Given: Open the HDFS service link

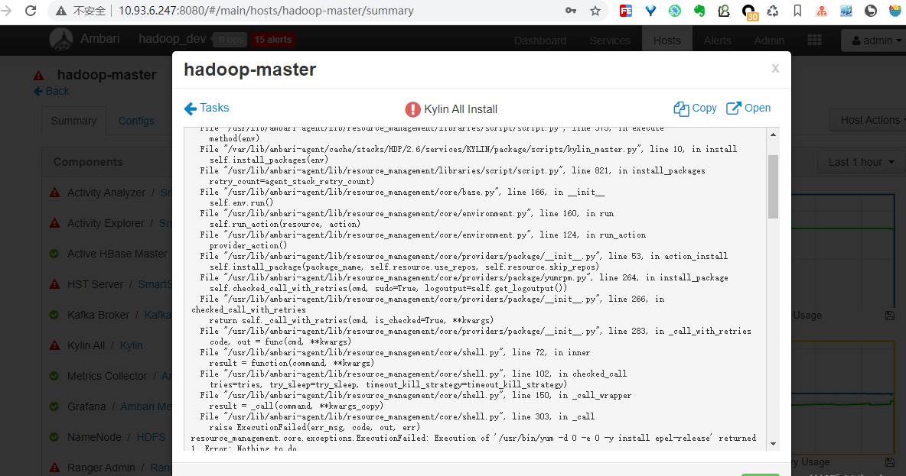Looking at the screenshot, I should (151, 437).
